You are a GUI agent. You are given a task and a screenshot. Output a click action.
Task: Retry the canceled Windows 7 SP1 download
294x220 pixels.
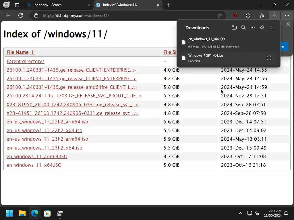pos(269,58)
